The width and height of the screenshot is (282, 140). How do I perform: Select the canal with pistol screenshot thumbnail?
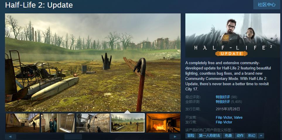[x=93, y=123]
